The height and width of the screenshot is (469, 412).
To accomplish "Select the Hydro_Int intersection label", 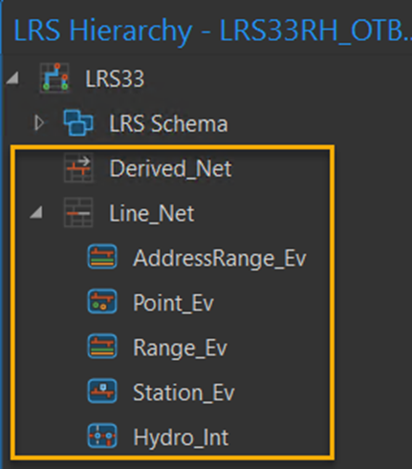I will (x=181, y=437).
